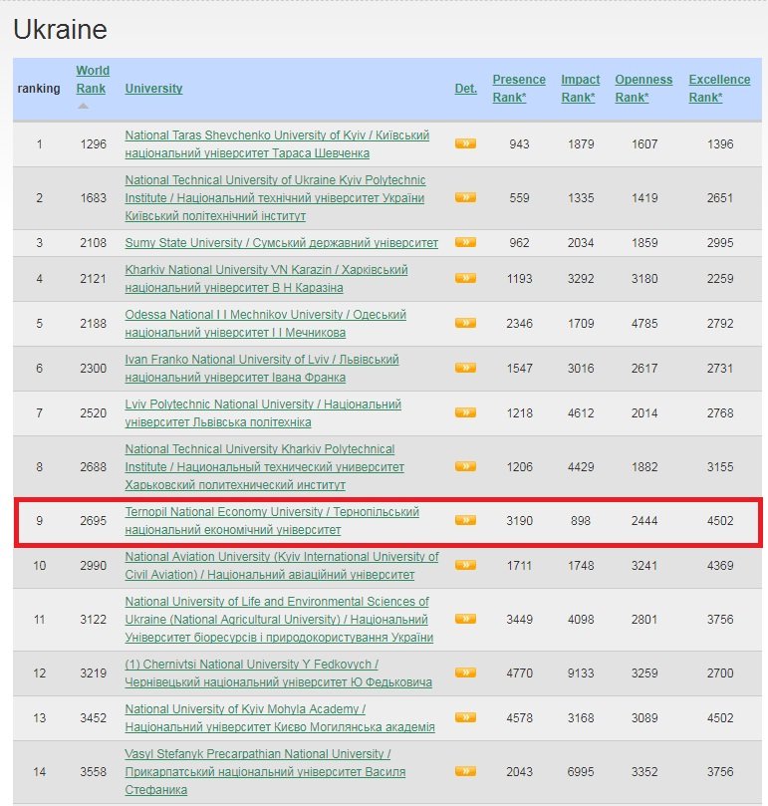The image size is (768, 806).
Task: Select presence rank value 559
Action: pyautogui.click(x=519, y=198)
